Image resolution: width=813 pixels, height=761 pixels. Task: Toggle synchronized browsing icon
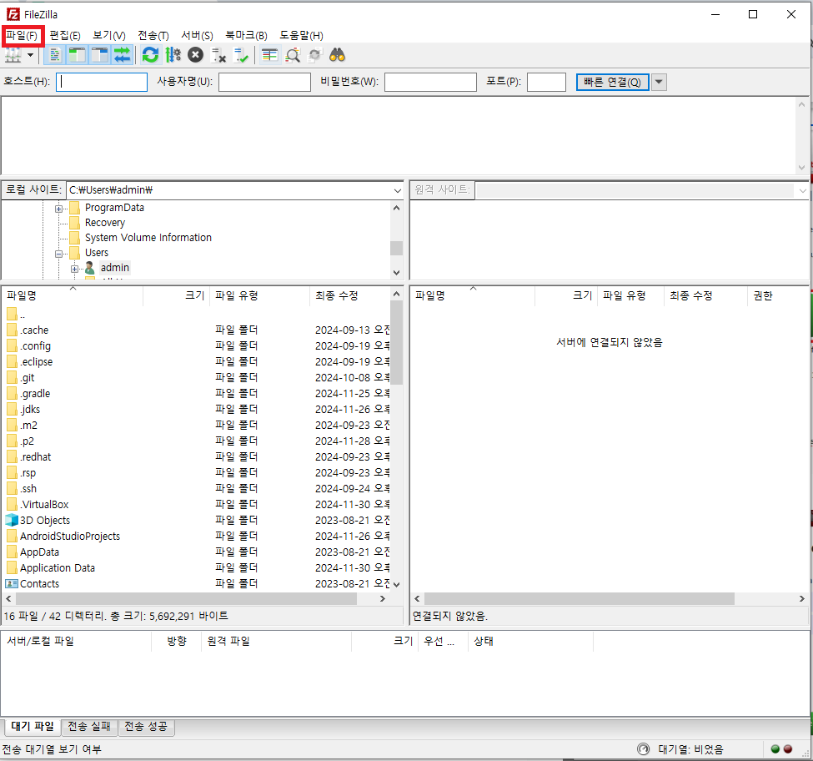[314, 55]
